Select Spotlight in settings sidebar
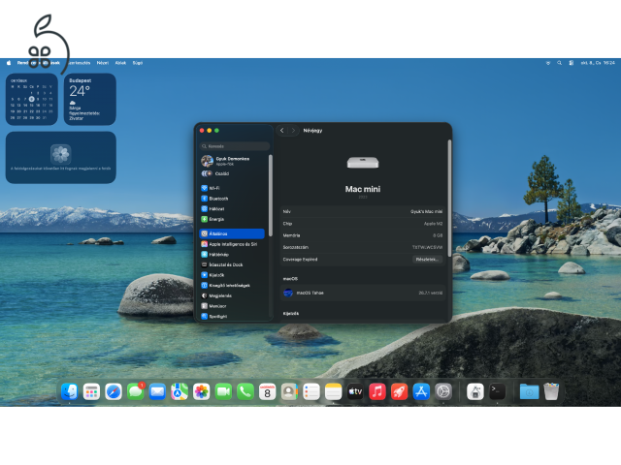The image size is (621, 465). pos(232,317)
